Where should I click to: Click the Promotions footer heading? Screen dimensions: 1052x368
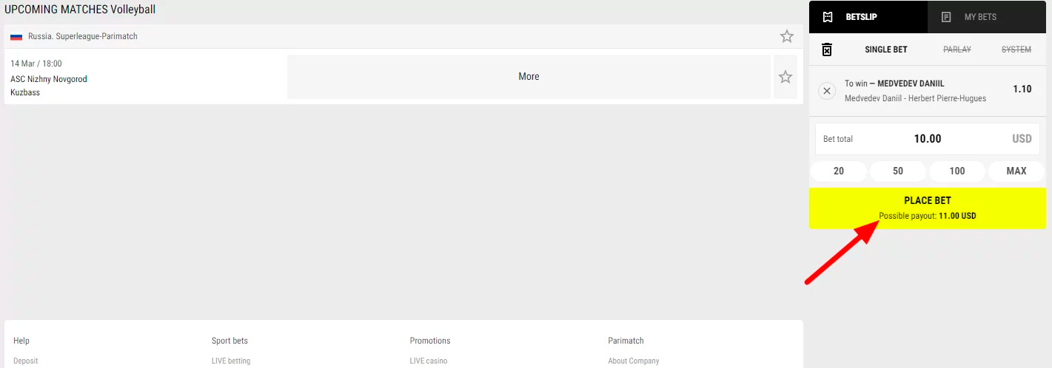click(430, 341)
